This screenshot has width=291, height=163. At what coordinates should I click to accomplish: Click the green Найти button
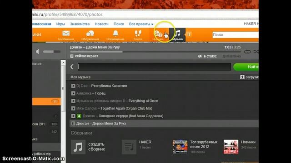tap(246, 67)
